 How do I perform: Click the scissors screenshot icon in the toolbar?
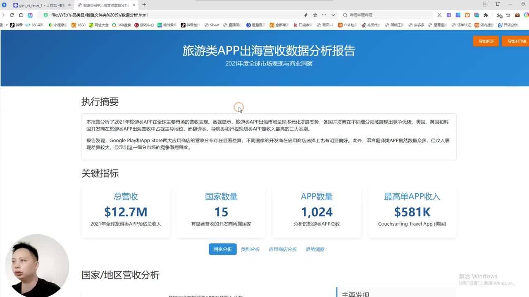point(439,15)
